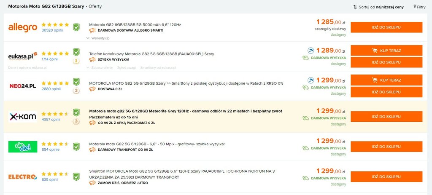Open the NEO24.PL shop logo
The height and width of the screenshot is (195, 432).
point(23,86)
